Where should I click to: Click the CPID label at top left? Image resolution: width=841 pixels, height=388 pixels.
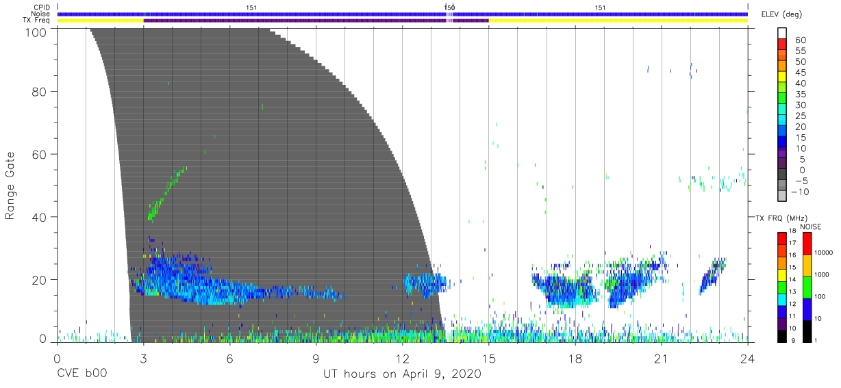point(41,8)
